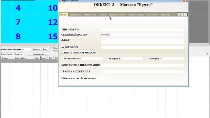Click the СЕРИЙНЫЙ НОМЕР field with 00000000

142,35
